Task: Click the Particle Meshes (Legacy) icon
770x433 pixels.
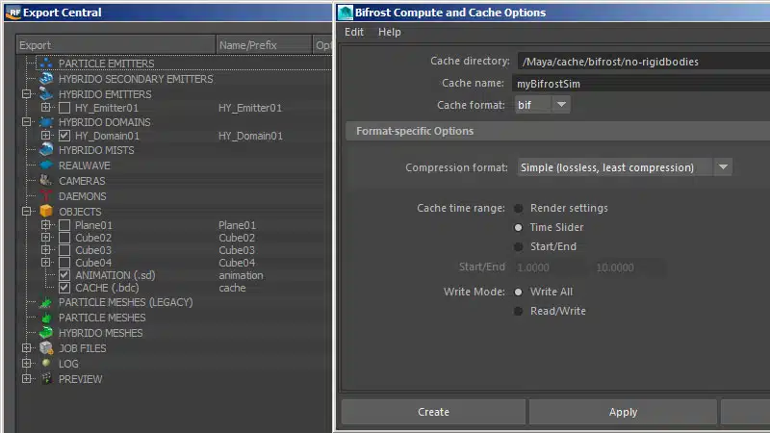Action: (x=45, y=302)
